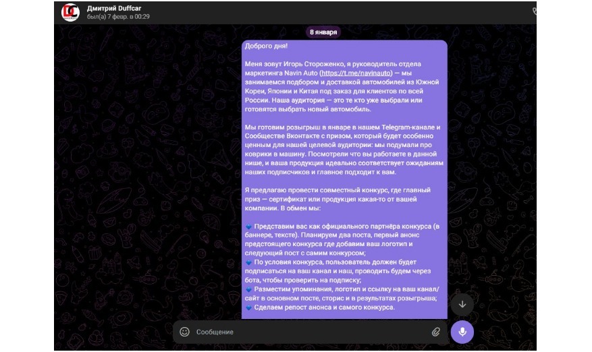Viewport: 592px width, 352px height.
Task: Click the last seen status 'был(а) 7 февр. в 00:29'
Action: (118, 17)
